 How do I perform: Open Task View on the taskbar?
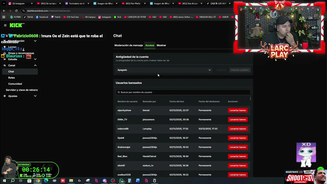21,181
